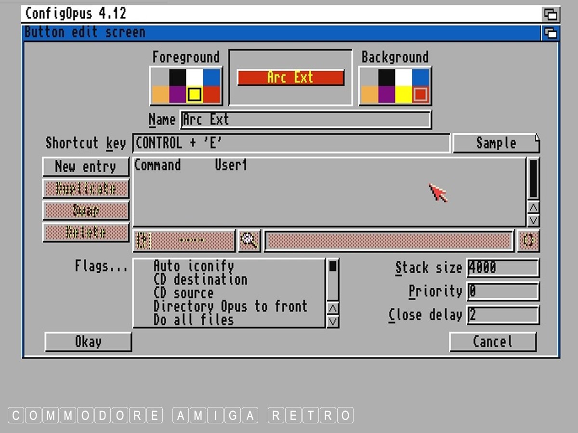This screenshot has width=578, height=433.
Task: Click the magnifying glass command search icon
Action: pos(249,240)
